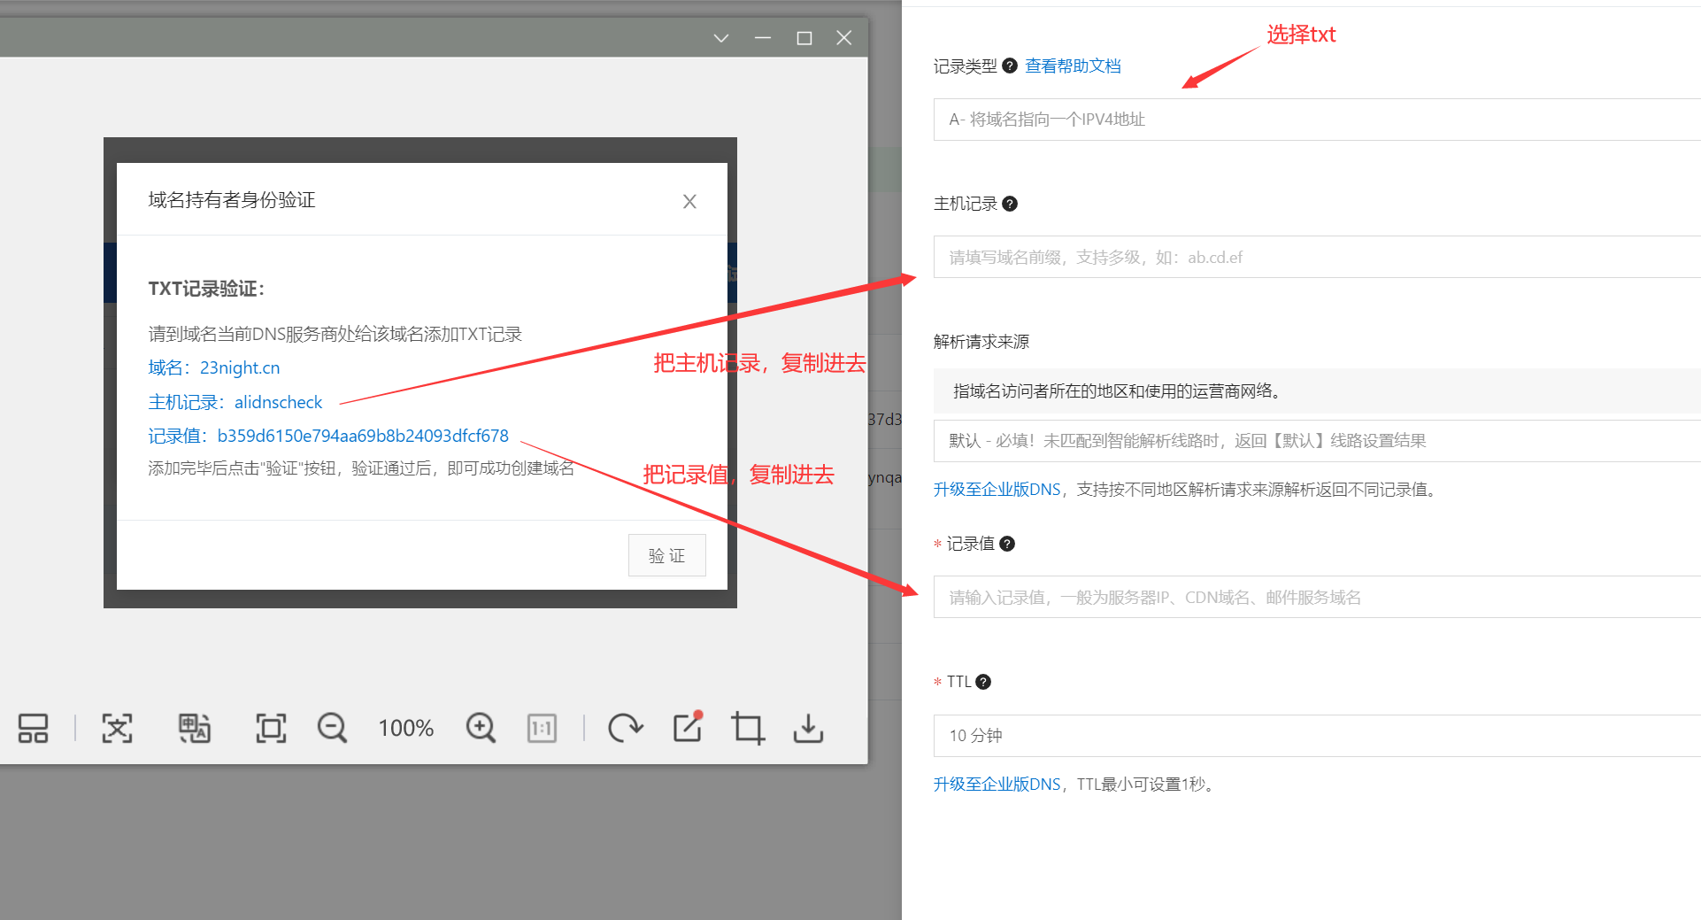Image resolution: width=1701 pixels, height=920 pixels.
Task: Open the thumbnail grid view icon
Action: click(x=33, y=728)
